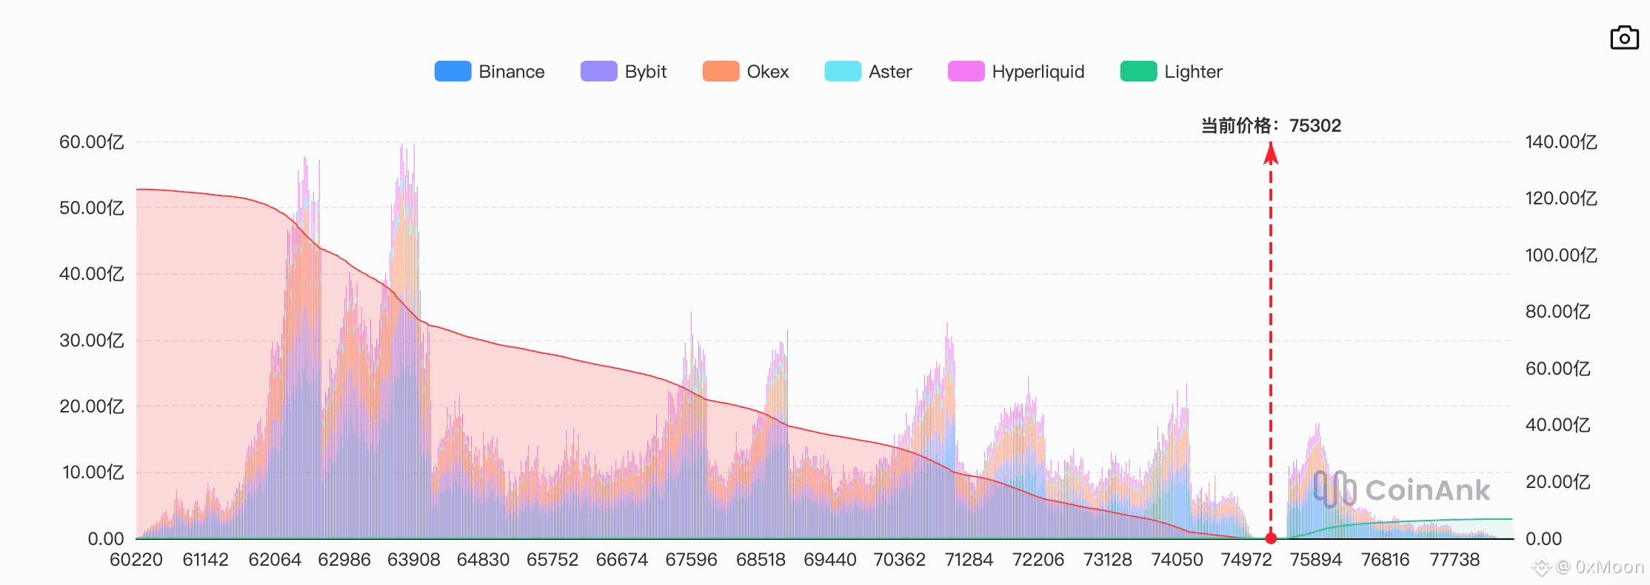Click the right axis label 40.00亿
Screen dimensions: 1650x585
(1558, 425)
